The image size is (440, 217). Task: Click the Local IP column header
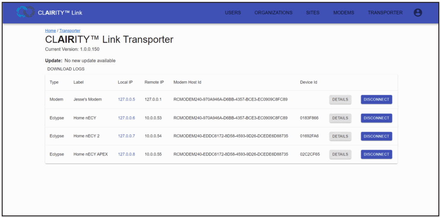pyautogui.click(x=125, y=82)
